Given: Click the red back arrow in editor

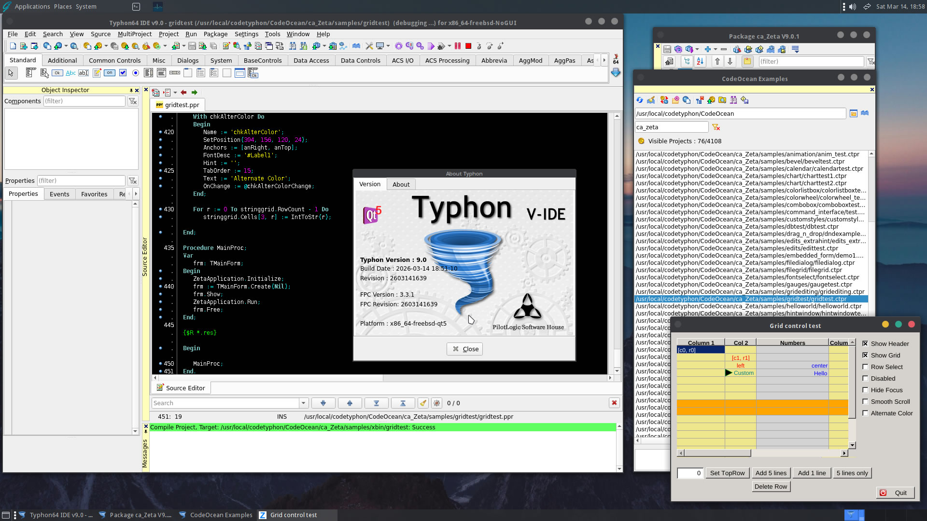Looking at the screenshot, I should pyautogui.click(x=183, y=93).
